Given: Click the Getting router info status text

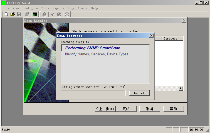Looking at the screenshot, I should point(93,87).
